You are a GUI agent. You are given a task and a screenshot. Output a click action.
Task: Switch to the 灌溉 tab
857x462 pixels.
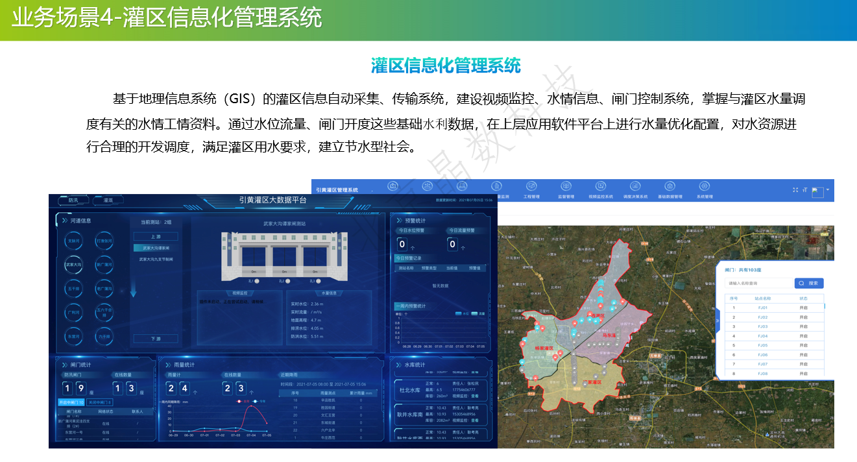(108, 201)
